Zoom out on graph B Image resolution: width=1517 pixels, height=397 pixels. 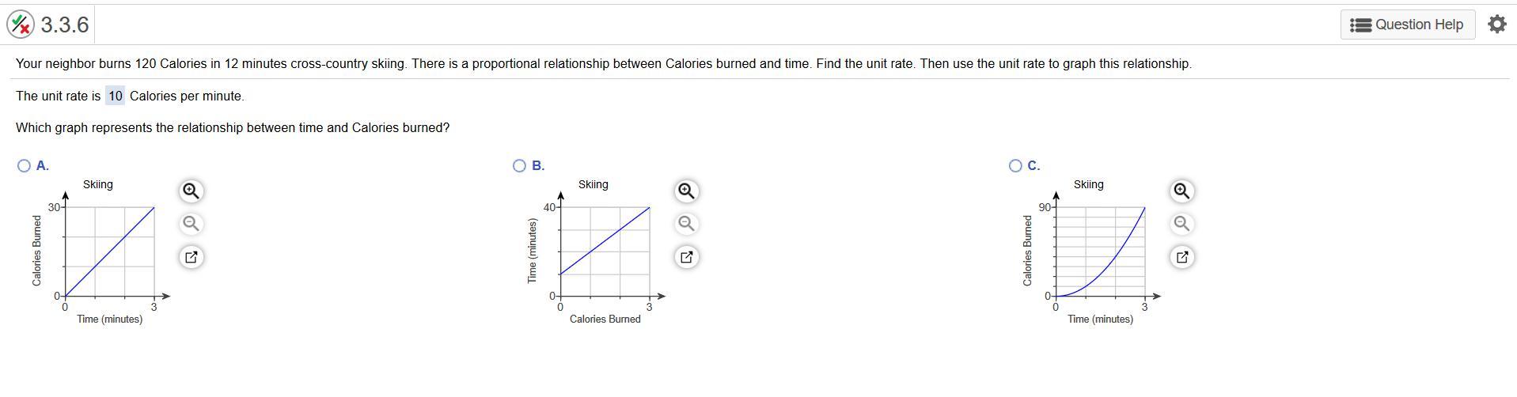click(686, 224)
